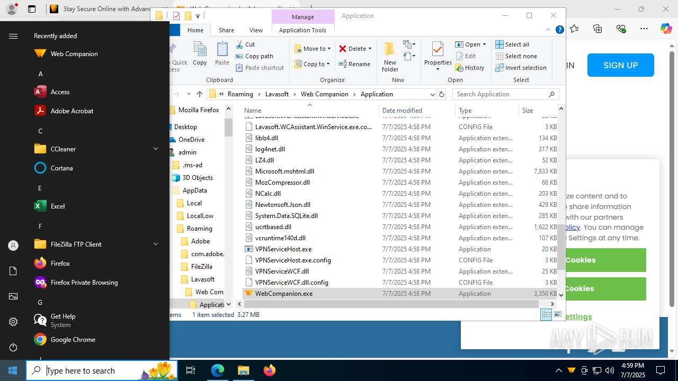Sort by Size column header
678x381 pixels.
pos(538,110)
